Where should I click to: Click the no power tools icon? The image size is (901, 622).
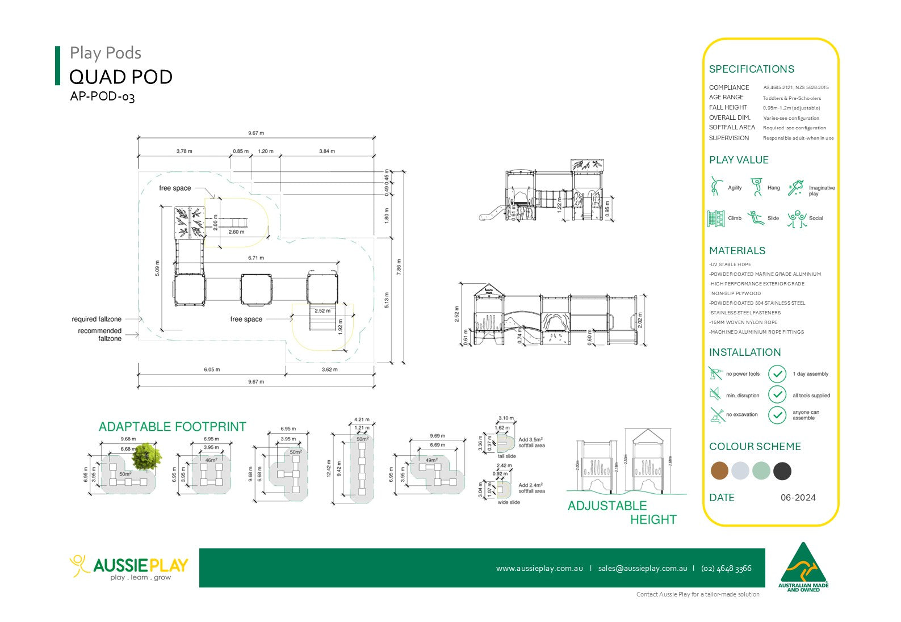pyautogui.click(x=715, y=373)
